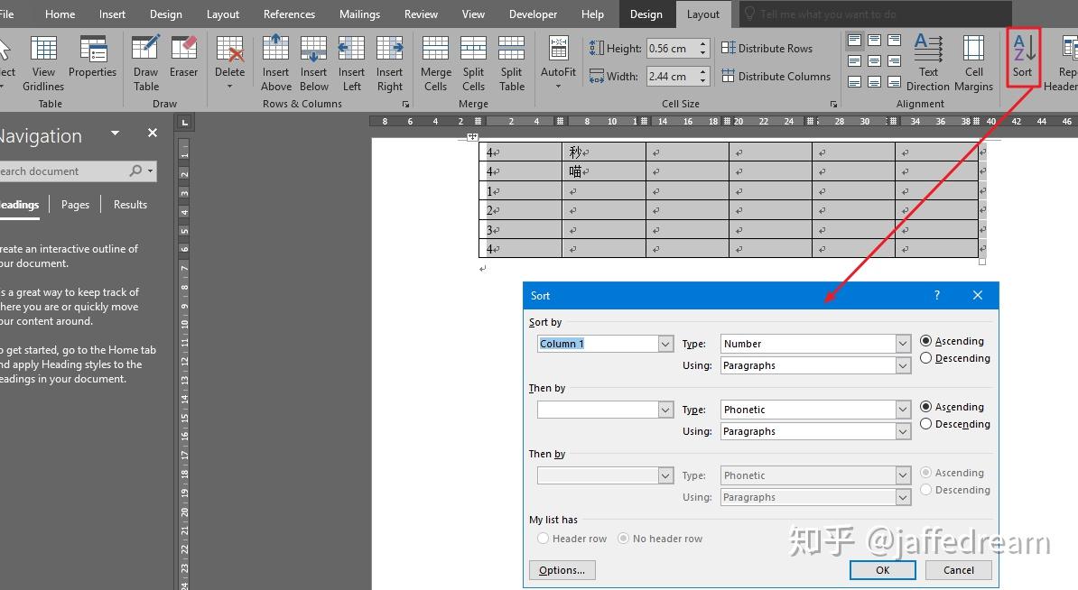The width and height of the screenshot is (1078, 590).
Task: Click Distribute Rows
Action: click(x=767, y=48)
